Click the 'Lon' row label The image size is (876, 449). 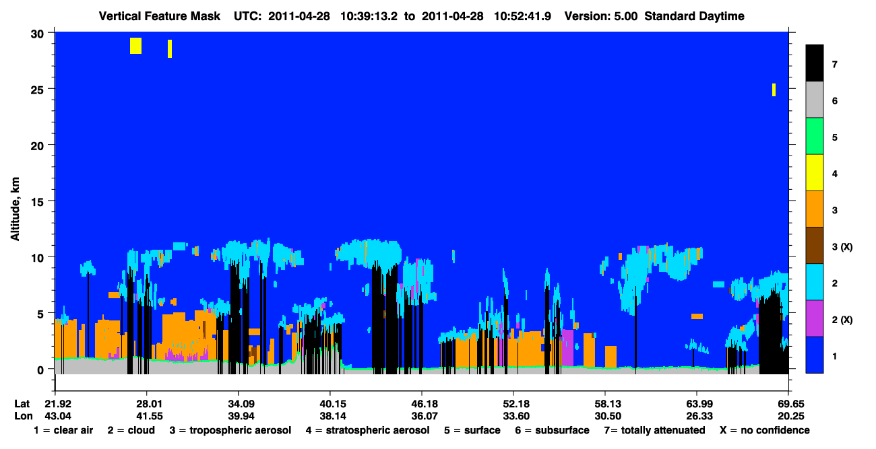23,416
